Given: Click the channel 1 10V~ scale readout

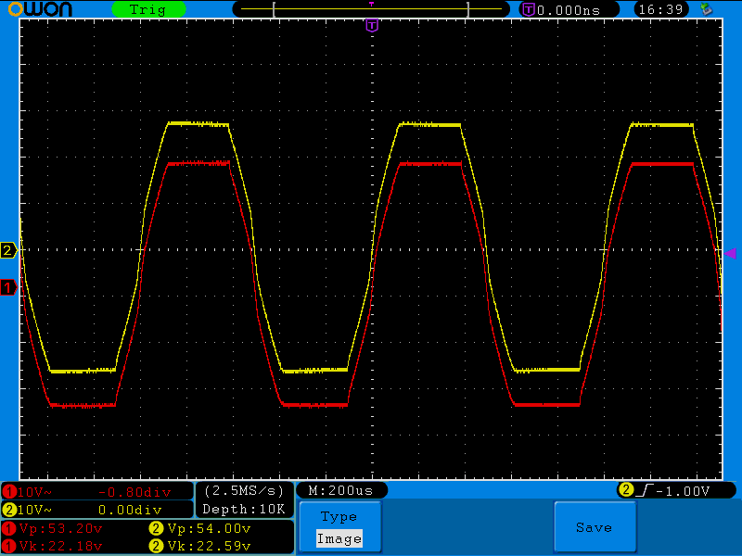Looking at the screenshot, I should [34, 492].
